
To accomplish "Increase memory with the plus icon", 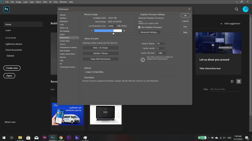I will pos(124,31).
